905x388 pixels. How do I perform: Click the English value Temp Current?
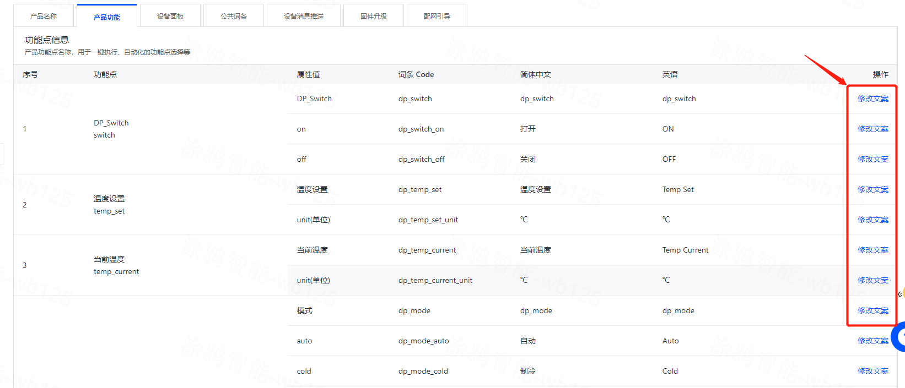click(x=686, y=250)
